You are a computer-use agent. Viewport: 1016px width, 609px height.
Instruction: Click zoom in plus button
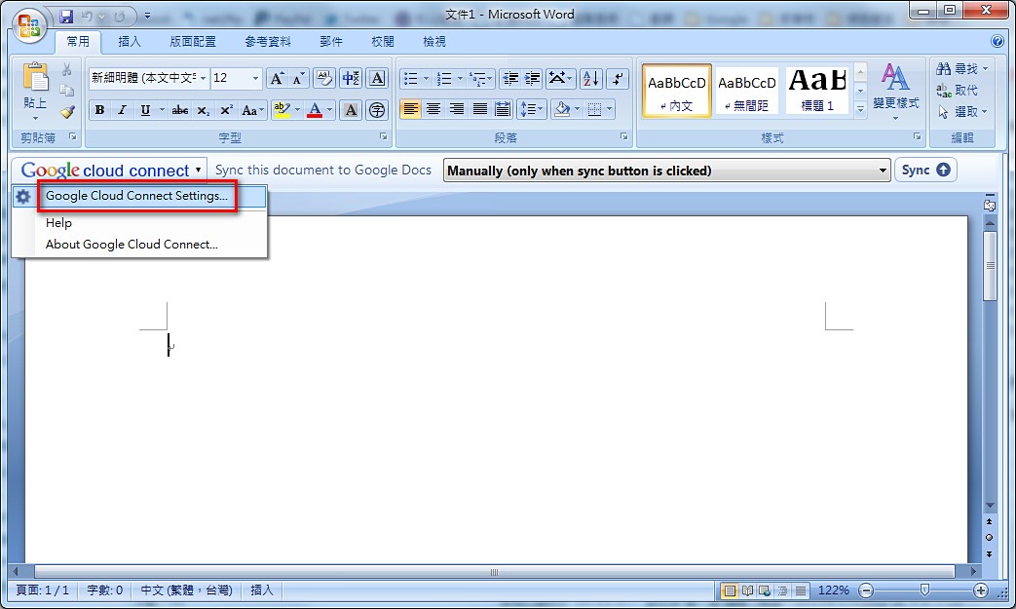tap(980, 590)
